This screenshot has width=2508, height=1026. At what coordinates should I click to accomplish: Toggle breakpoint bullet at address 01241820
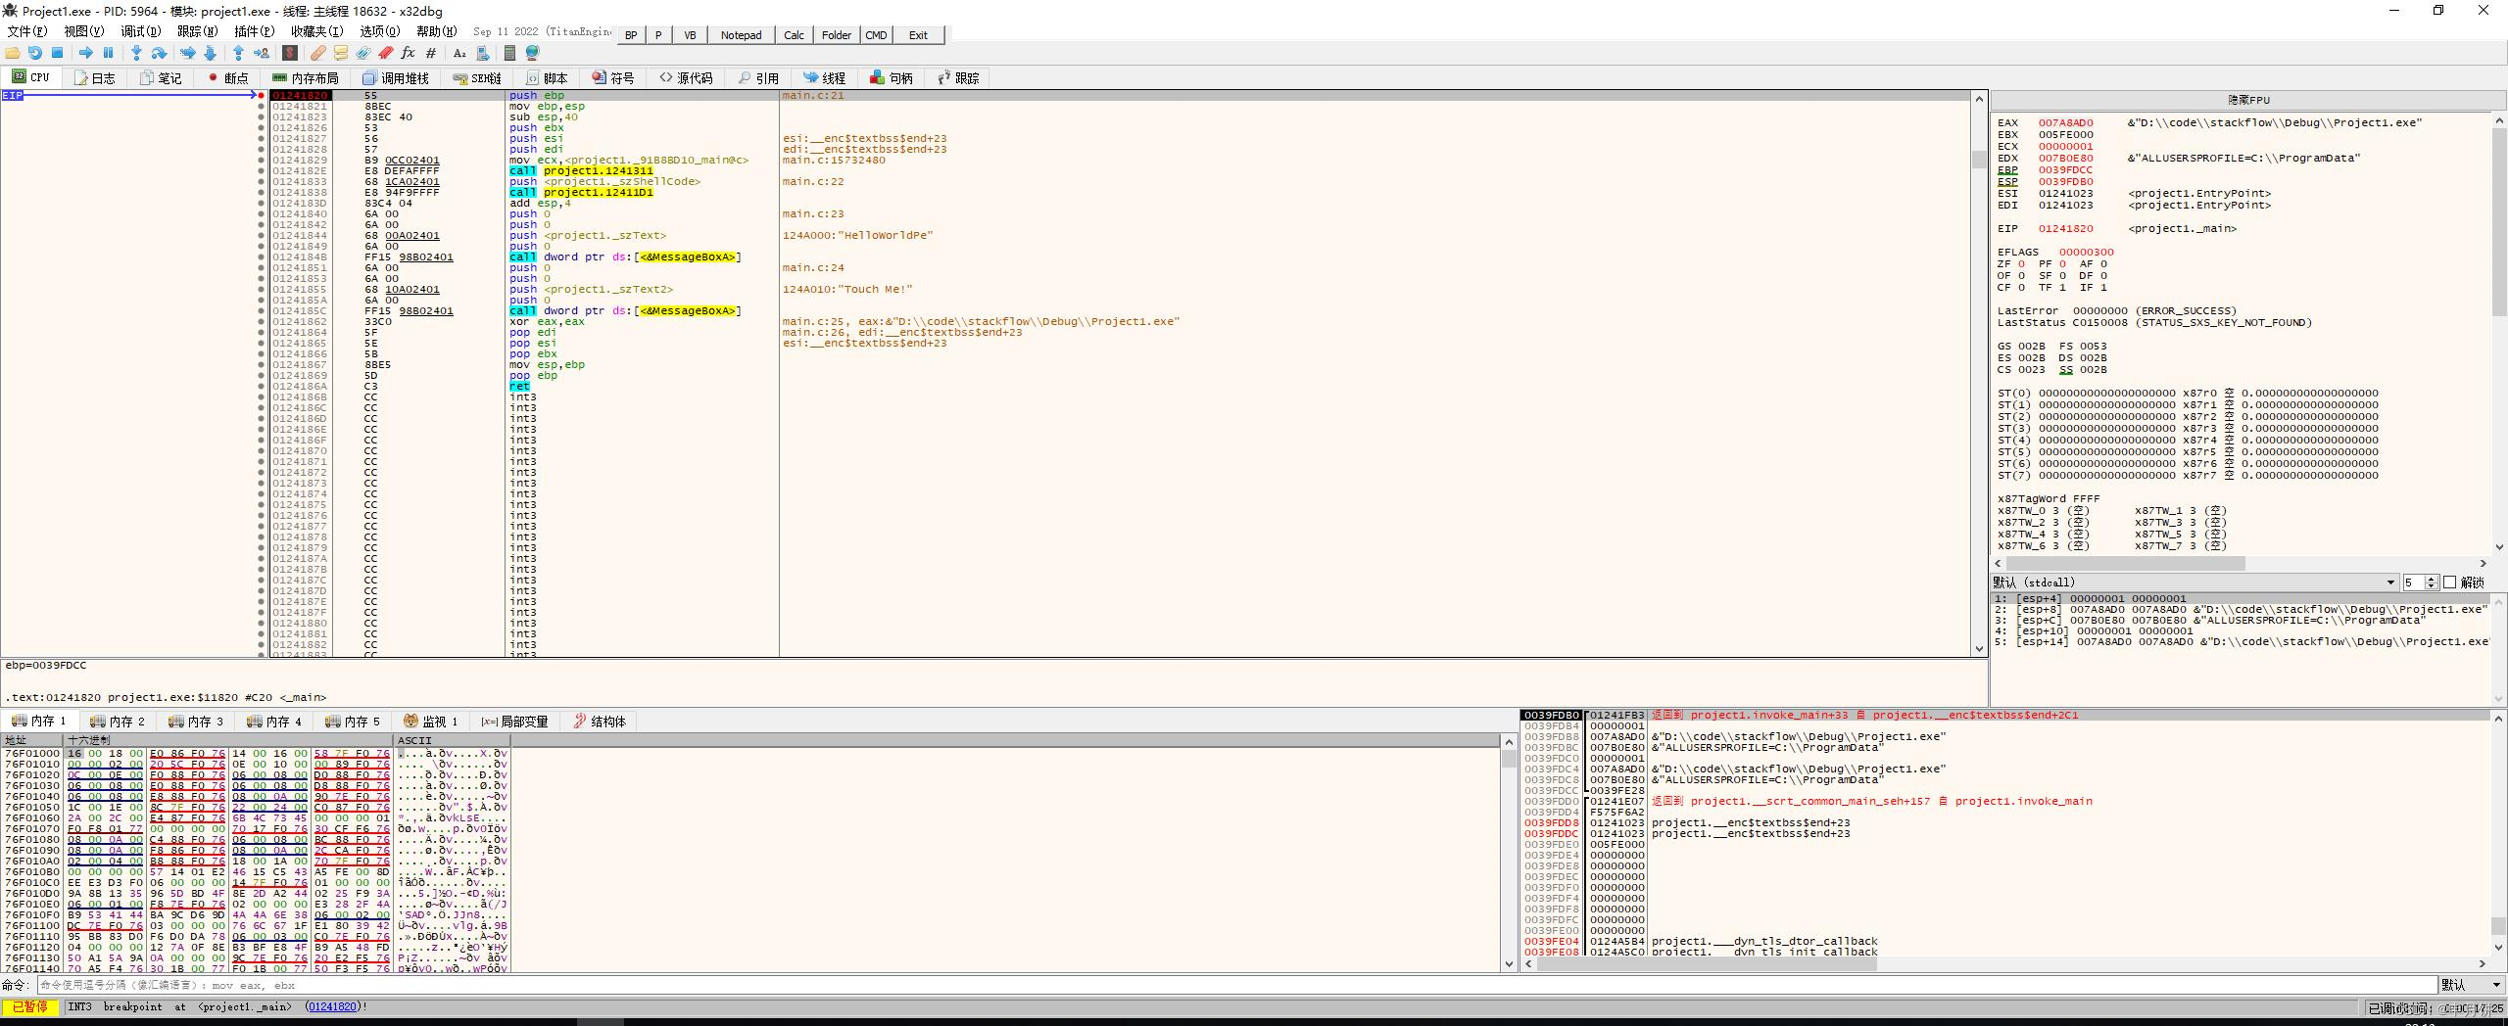pos(262,96)
